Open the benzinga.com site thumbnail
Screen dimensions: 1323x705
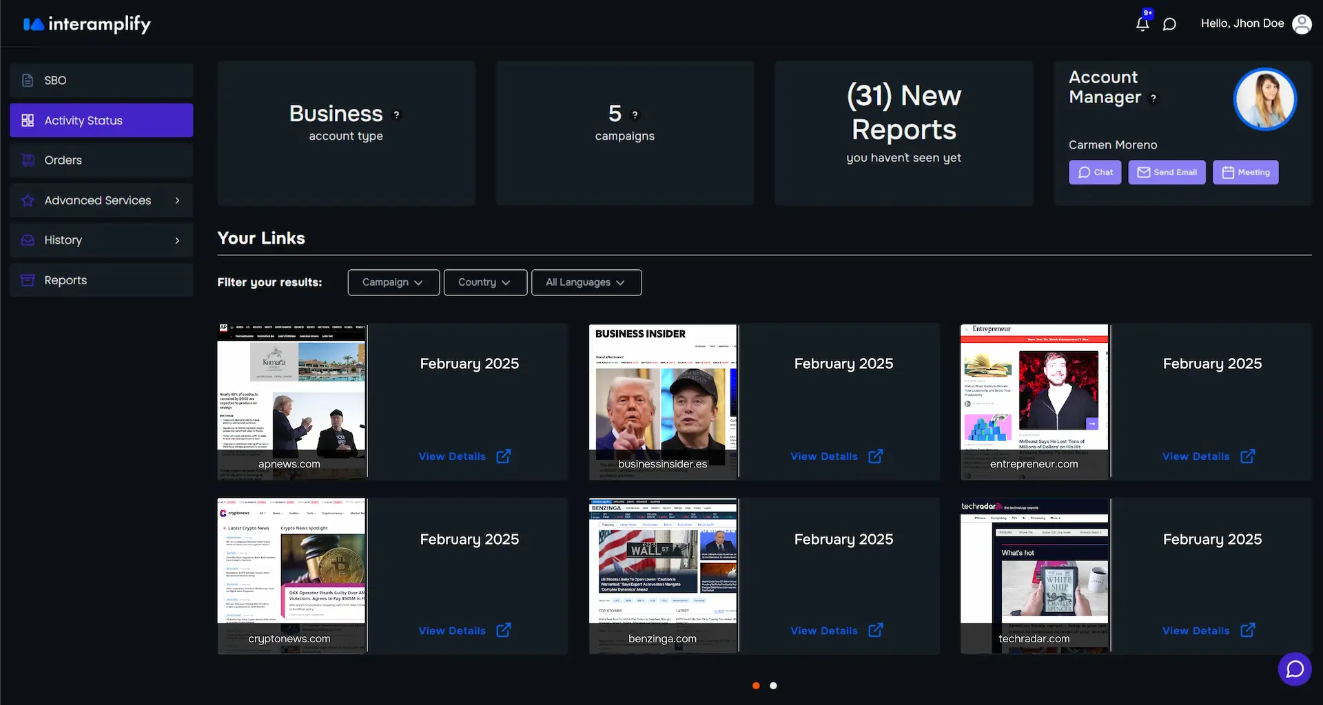coord(664,576)
